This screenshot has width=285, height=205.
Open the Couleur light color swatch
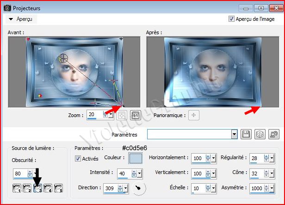tap(136, 158)
